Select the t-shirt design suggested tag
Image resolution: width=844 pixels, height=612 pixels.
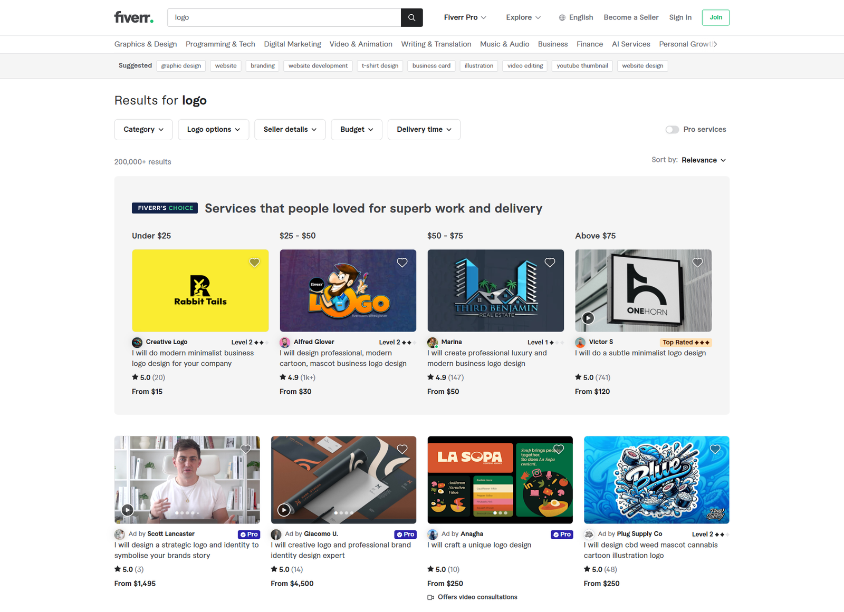(x=380, y=66)
